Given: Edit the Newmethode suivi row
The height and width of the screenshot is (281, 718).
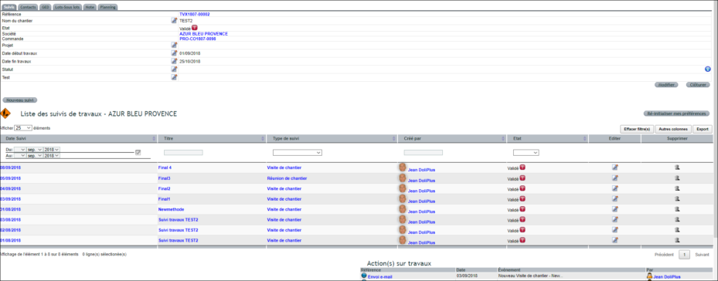Looking at the screenshot, I should tap(615, 208).
